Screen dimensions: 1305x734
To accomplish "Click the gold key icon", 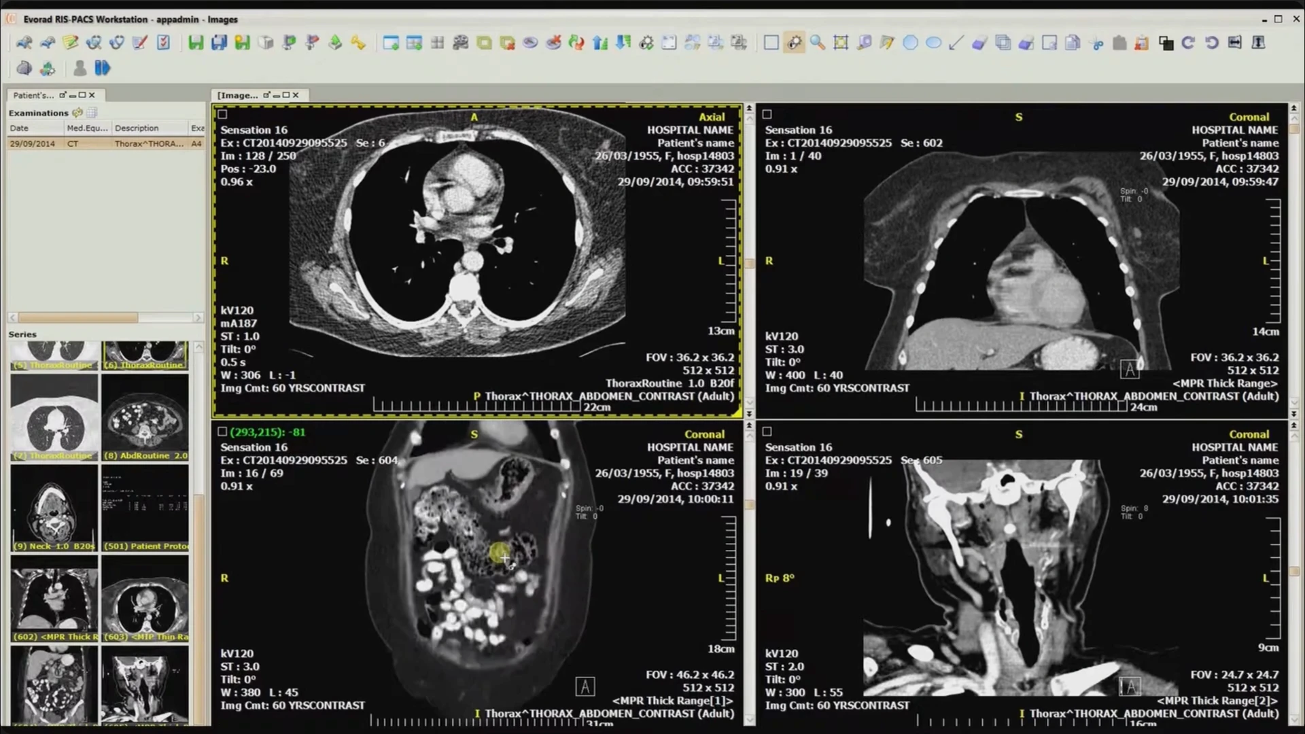I will click(x=358, y=43).
